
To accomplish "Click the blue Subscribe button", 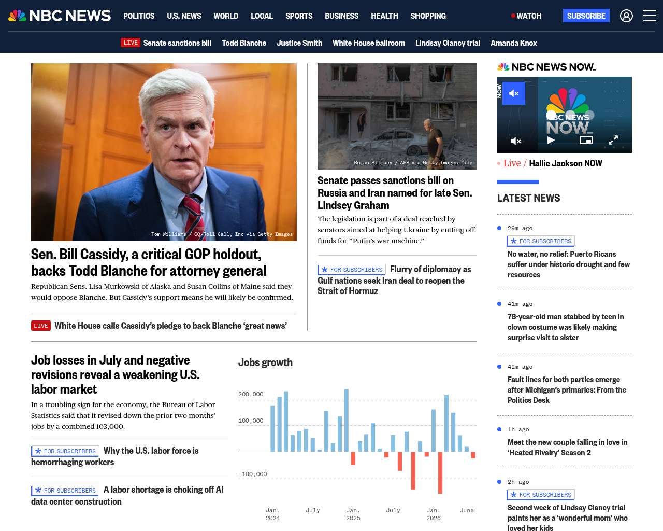I will (x=586, y=16).
